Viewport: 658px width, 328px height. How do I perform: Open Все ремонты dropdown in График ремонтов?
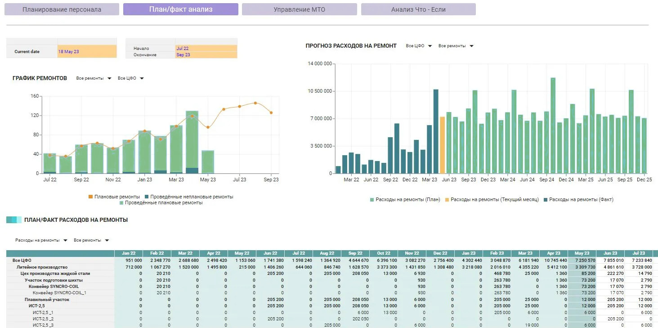coord(94,78)
